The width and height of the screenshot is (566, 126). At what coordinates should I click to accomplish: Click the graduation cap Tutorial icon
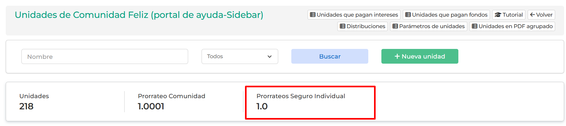498,15
